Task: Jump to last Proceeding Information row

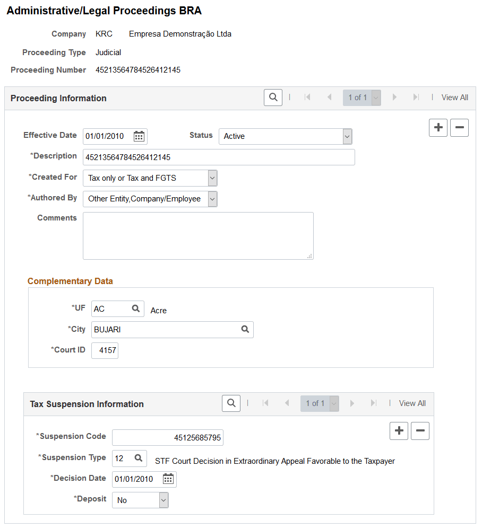Action: [x=415, y=98]
